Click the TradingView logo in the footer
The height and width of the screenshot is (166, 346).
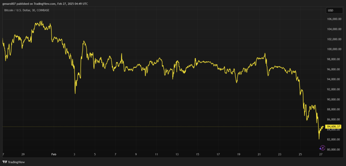(x=14, y=161)
